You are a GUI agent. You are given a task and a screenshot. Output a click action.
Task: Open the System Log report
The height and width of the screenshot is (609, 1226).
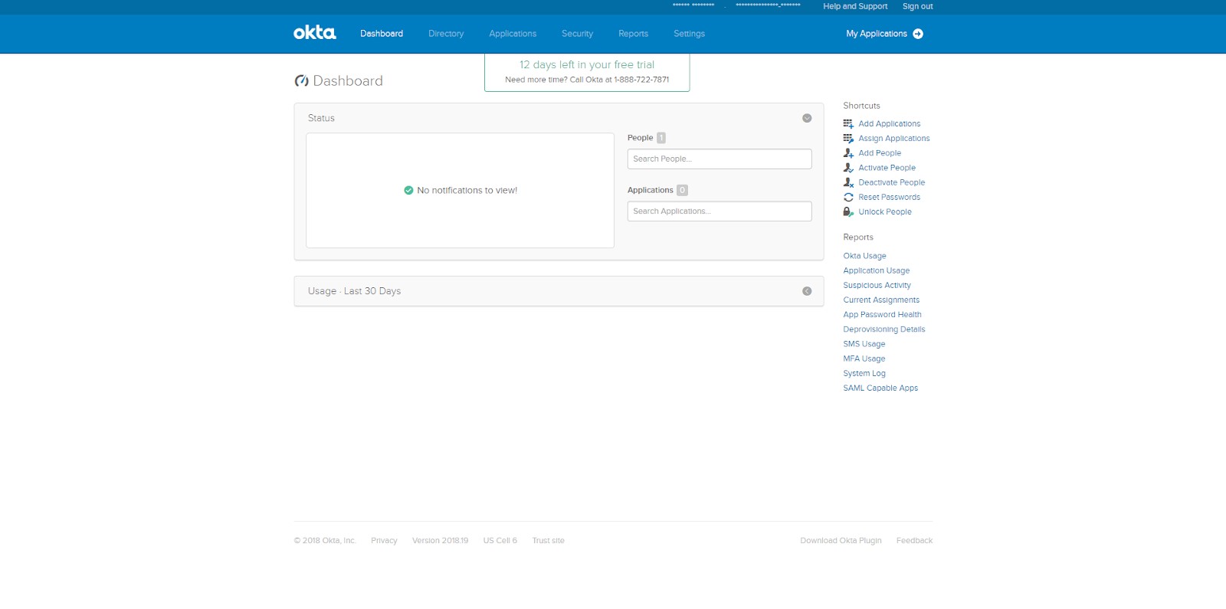click(864, 374)
